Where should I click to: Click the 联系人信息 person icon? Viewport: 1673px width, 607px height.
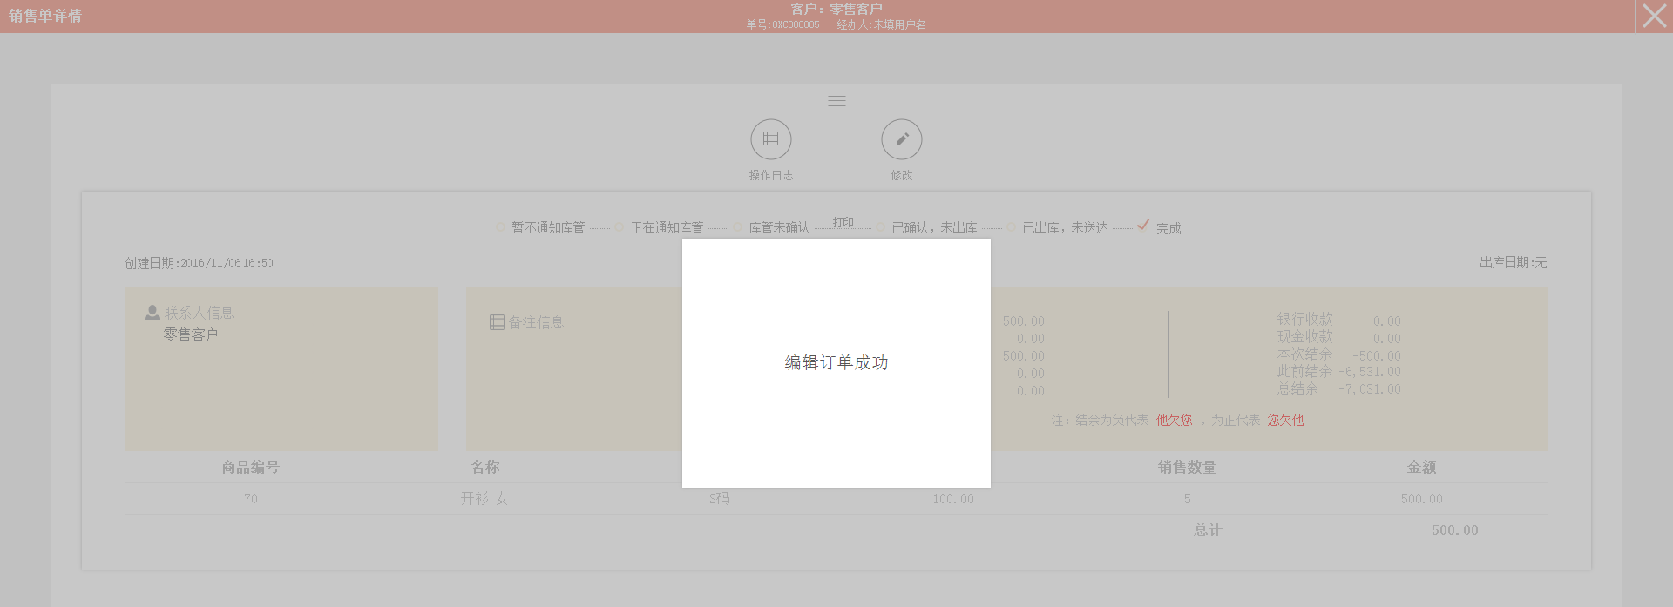coord(152,313)
